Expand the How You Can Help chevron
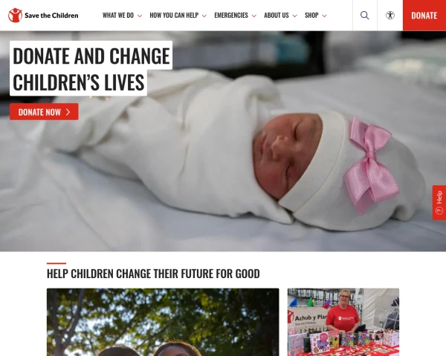The width and height of the screenshot is (446, 356). coord(204,16)
